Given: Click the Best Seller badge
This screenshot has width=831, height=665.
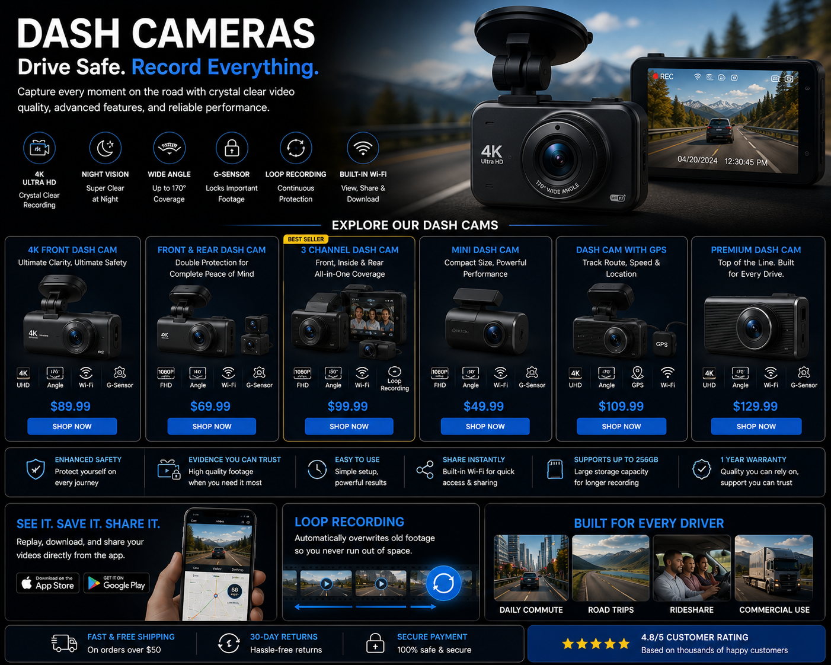Looking at the screenshot, I should tap(306, 239).
